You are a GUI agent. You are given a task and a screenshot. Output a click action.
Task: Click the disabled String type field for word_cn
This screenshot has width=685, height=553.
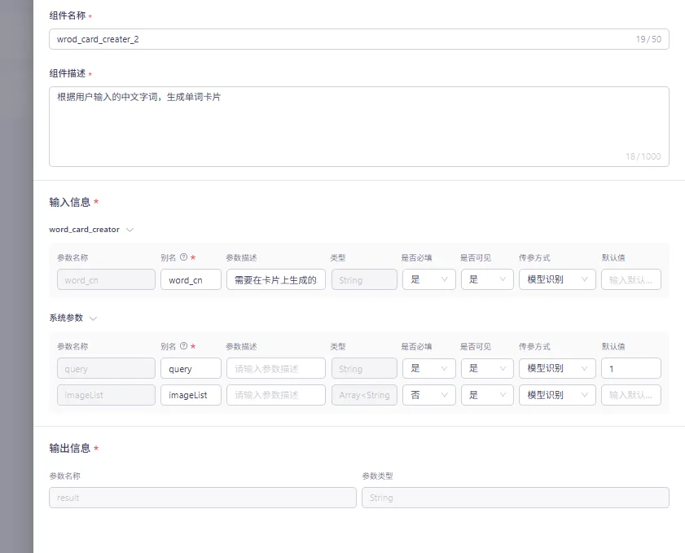[x=364, y=279]
